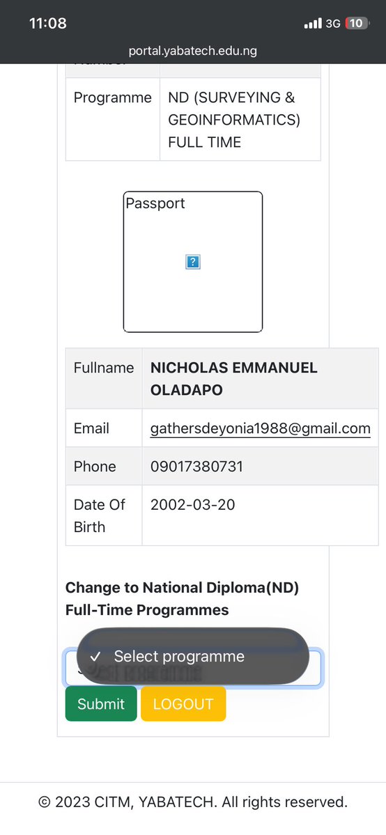Click the NICHOLAS EMMANUEL OLADAPO fullname cell
Screen dimensions: 386x835
point(260,379)
